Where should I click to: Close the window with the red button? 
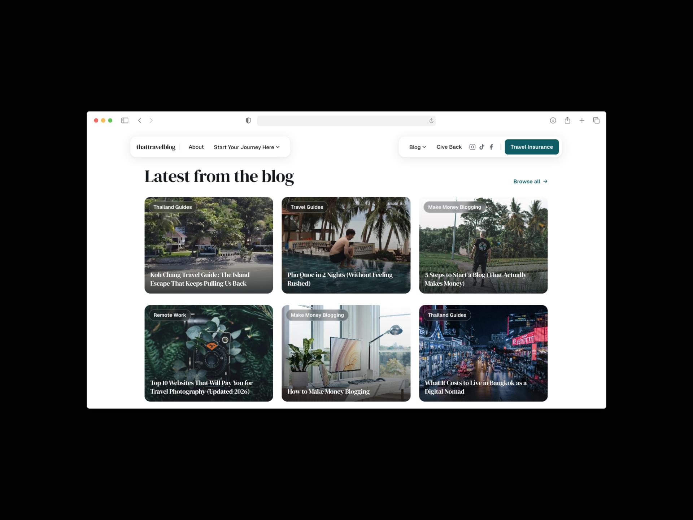click(96, 120)
